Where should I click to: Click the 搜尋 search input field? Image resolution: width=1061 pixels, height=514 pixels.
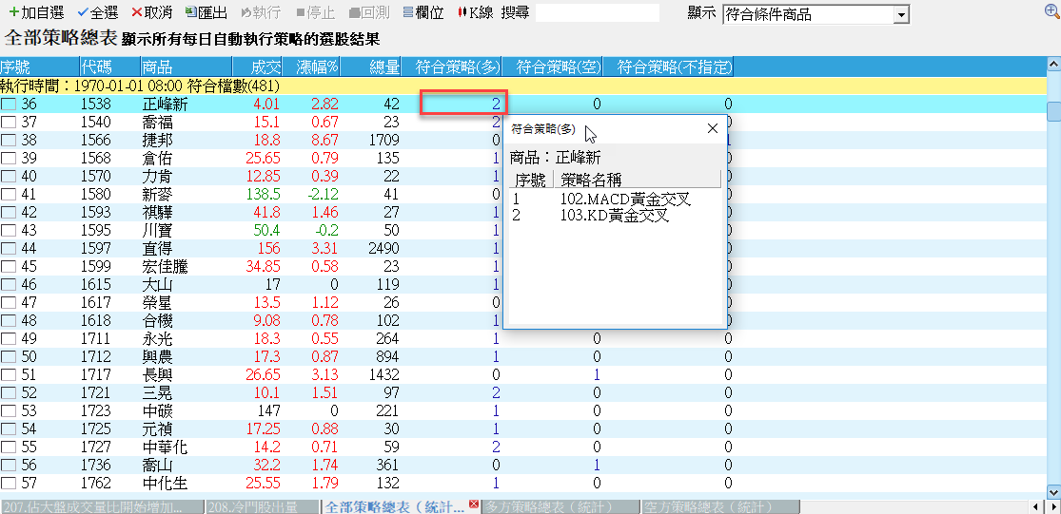click(x=597, y=13)
